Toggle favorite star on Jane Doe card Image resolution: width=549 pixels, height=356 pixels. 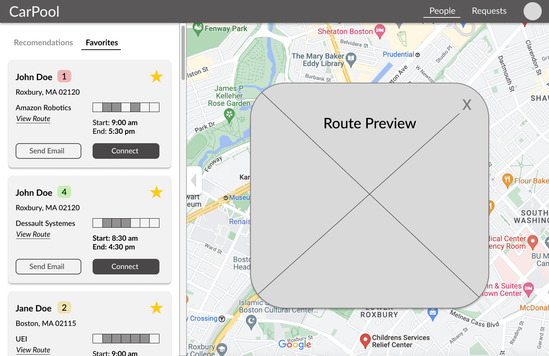click(156, 308)
